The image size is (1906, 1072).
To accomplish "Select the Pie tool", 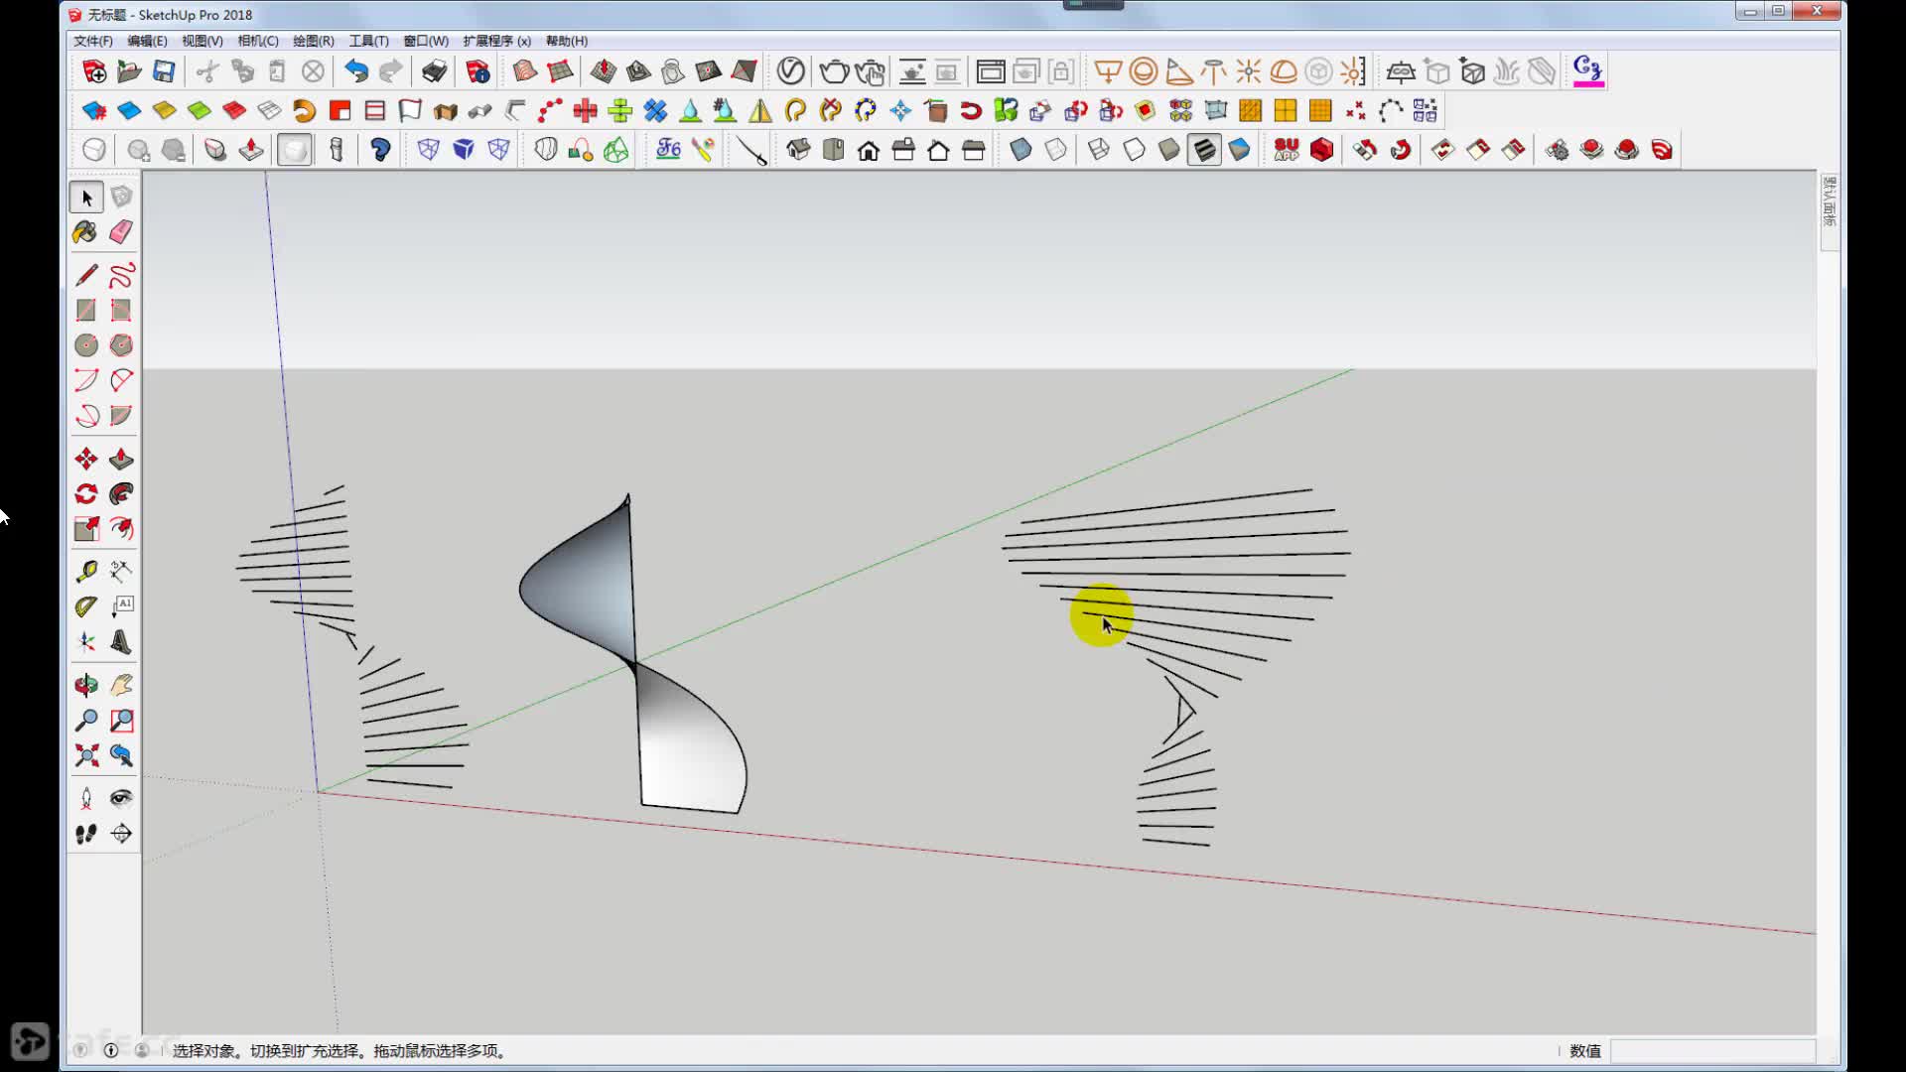I will (x=121, y=415).
